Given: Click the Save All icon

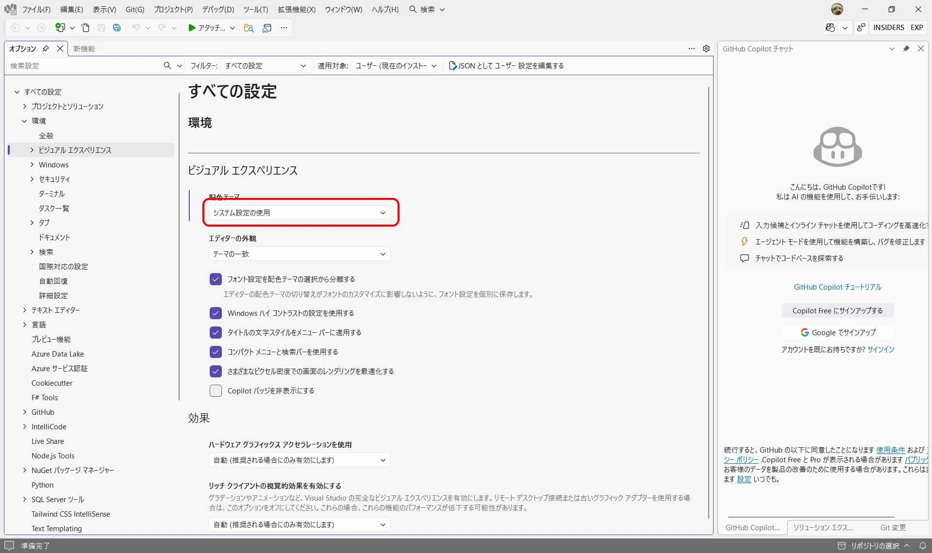Looking at the screenshot, I should coord(116,28).
